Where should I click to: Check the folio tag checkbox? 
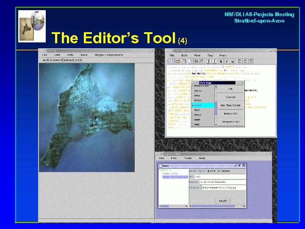coord(193,115)
